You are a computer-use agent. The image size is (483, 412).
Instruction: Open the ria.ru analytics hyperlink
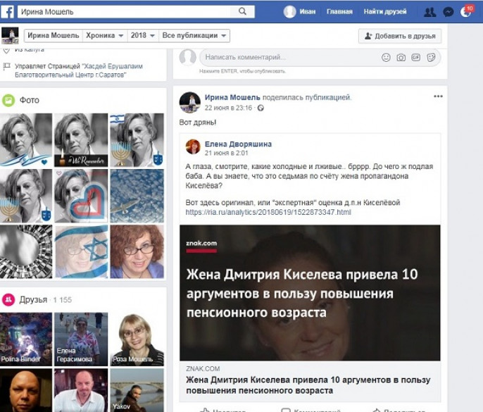(x=268, y=212)
